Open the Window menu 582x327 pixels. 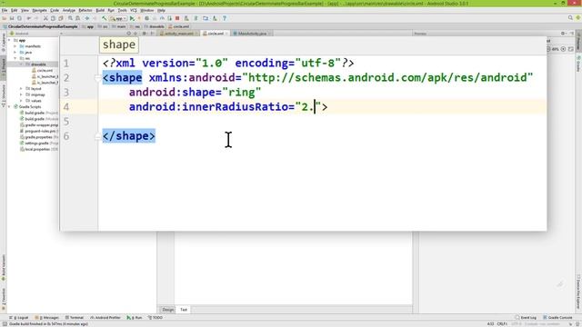(x=147, y=10)
